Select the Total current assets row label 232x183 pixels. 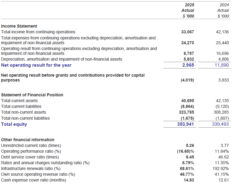coord(19,101)
